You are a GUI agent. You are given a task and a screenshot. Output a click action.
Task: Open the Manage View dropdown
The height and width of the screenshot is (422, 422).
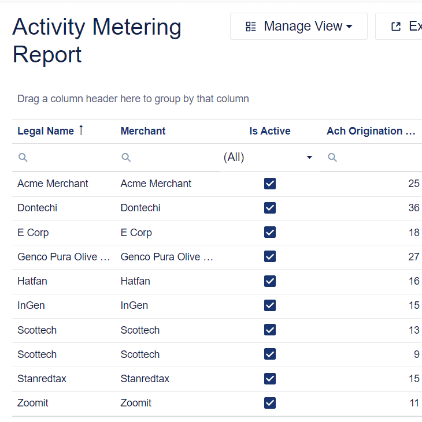pos(299,27)
